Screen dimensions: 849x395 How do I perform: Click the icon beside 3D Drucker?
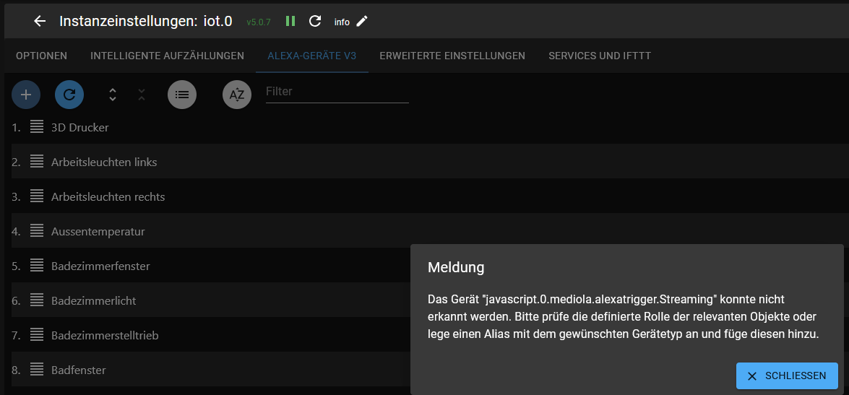[x=37, y=127]
